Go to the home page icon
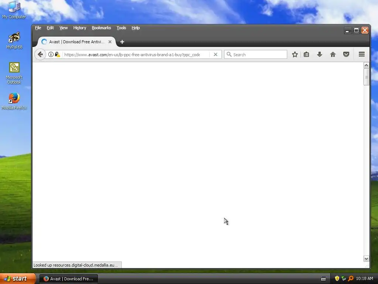This screenshot has width=378, height=284. (333, 55)
